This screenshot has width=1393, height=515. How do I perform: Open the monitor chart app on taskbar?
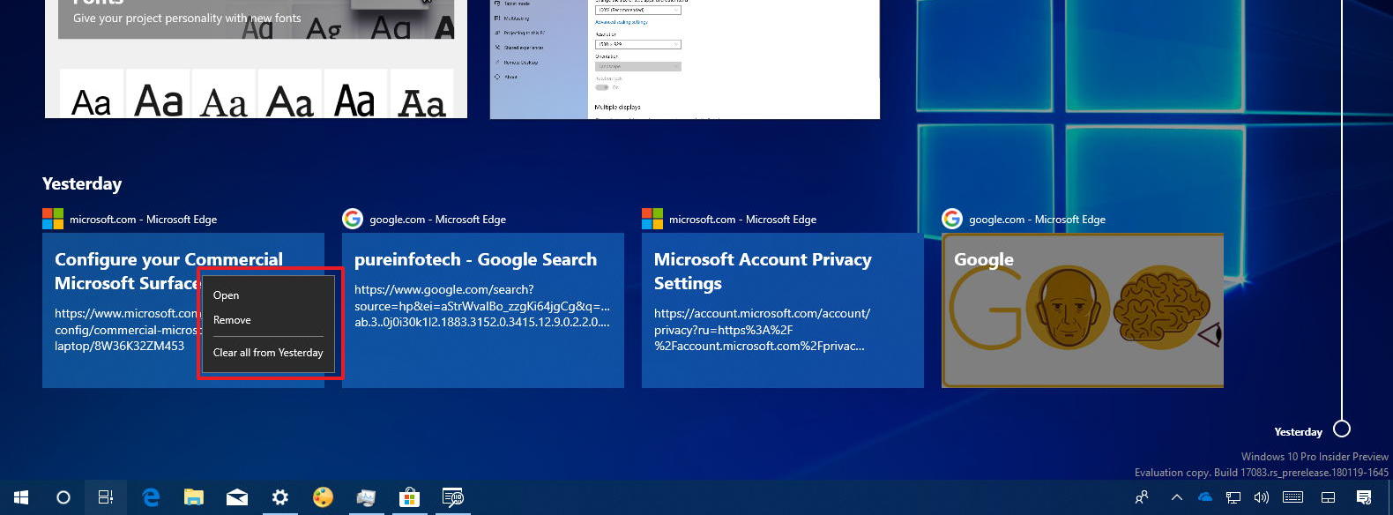click(366, 497)
